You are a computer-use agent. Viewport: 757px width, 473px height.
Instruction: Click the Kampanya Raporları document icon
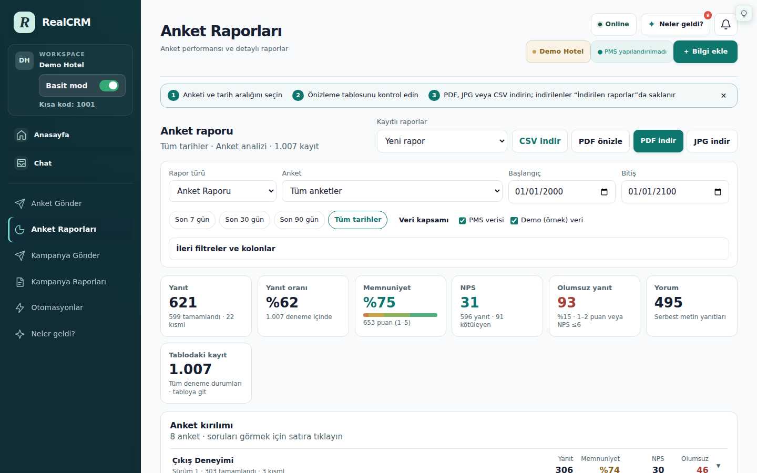click(20, 282)
